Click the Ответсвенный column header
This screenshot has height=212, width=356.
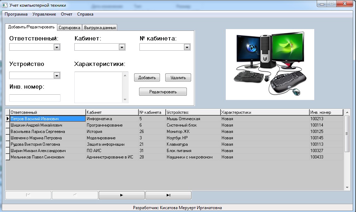(48, 112)
